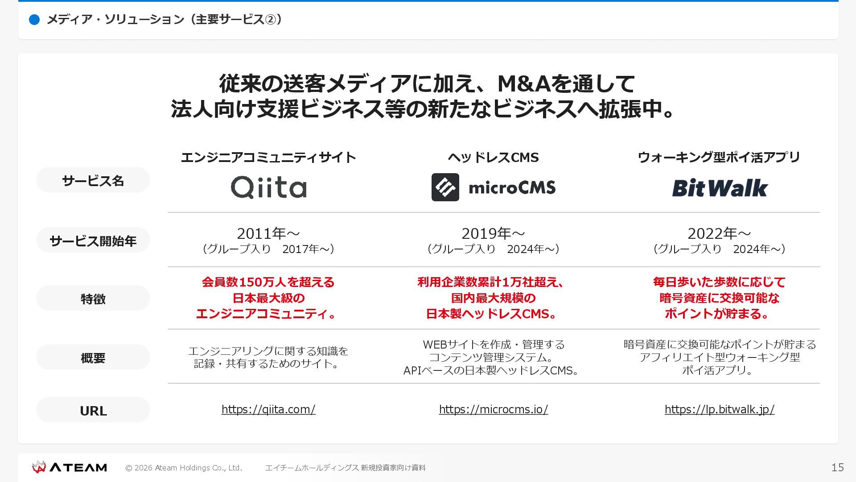
Task: Click the ヘッドレスCMS column heading
Action: coord(493,157)
